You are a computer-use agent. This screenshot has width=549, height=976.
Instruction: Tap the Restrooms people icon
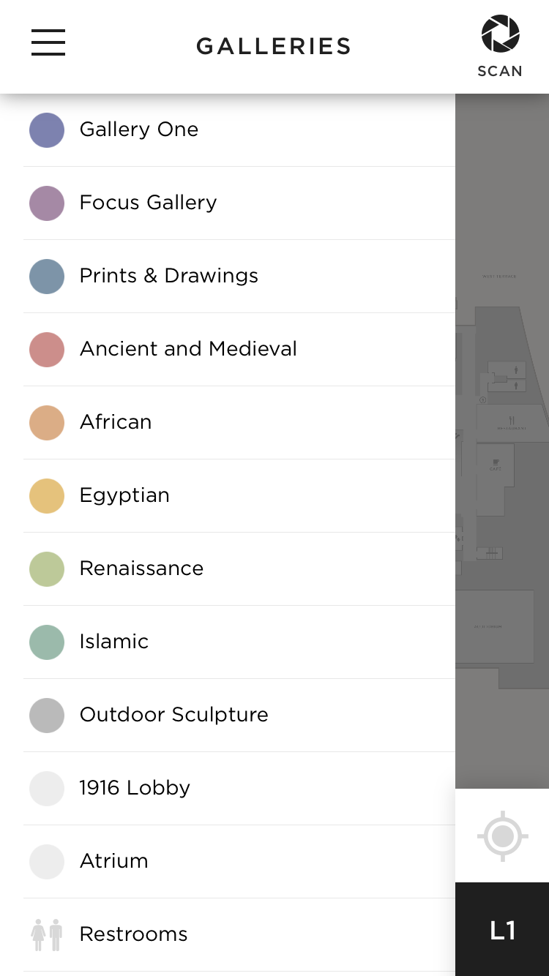tap(47, 934)
